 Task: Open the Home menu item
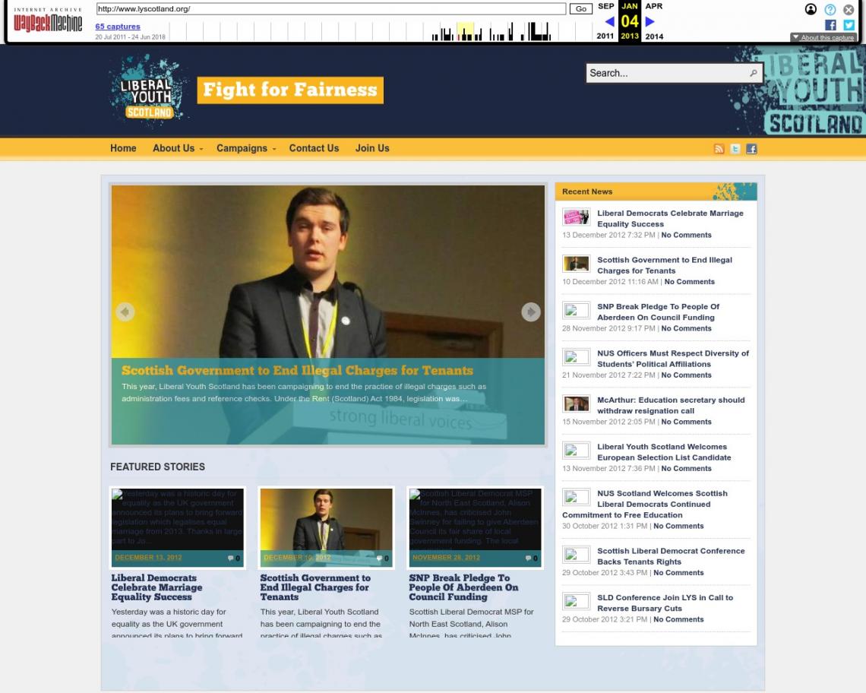(x=123, y=148)
